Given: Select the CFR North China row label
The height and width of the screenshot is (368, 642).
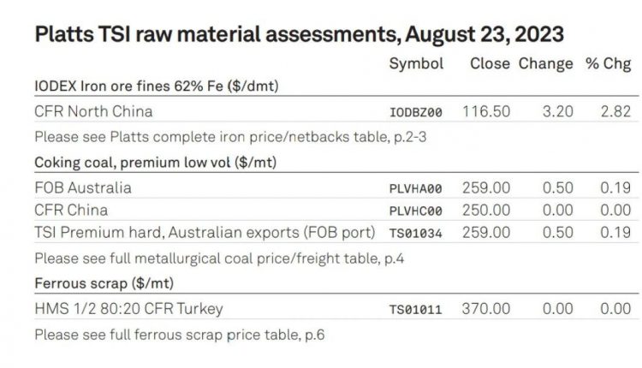Looking at the screenshot, I should (93, 111).
